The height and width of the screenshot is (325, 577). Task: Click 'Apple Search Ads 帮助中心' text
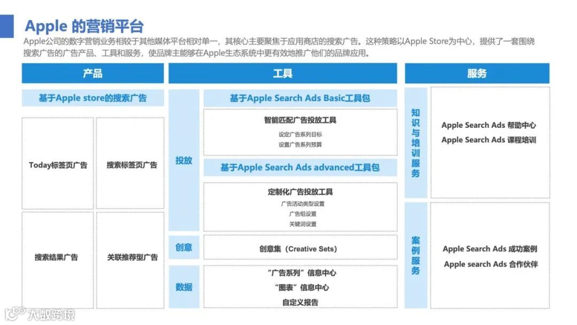[x=489, y=125]
